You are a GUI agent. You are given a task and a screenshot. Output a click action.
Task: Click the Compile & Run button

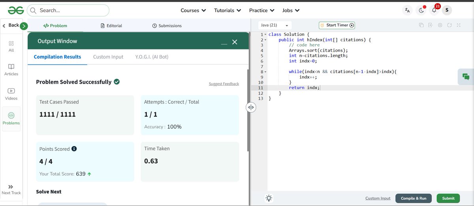(x=414, y=198)
